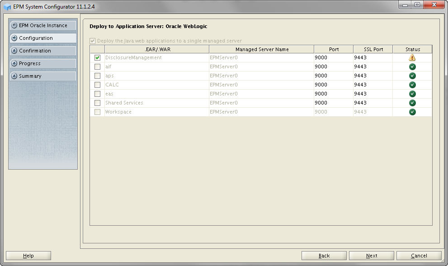Click the Shared Services application name
448x266 pixels.
[x=124, y=103]
